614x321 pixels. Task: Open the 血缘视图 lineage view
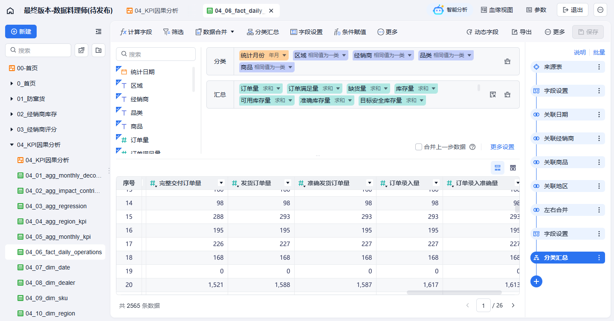pyautogui.click(x=497, y=10)
